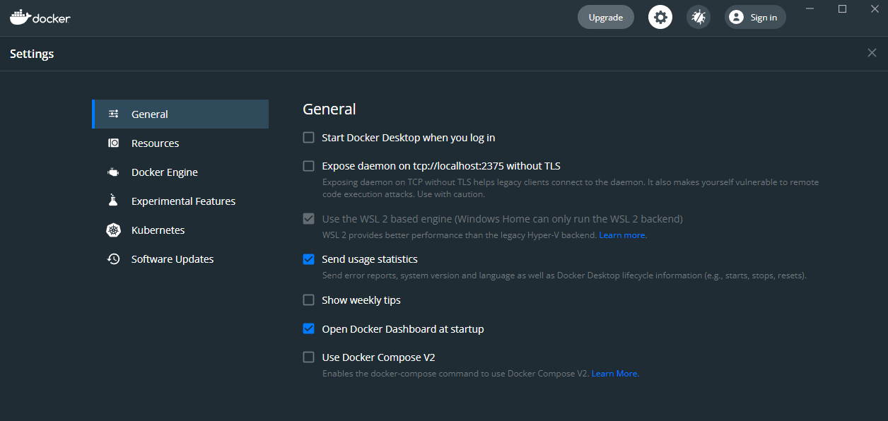Minimize the Docker Desktop window
The image size is (888, 421).
click(x=811, y=8)
